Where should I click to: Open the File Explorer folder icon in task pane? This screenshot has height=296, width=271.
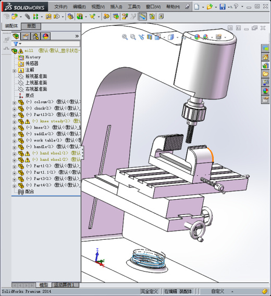[x=265, y=74]
